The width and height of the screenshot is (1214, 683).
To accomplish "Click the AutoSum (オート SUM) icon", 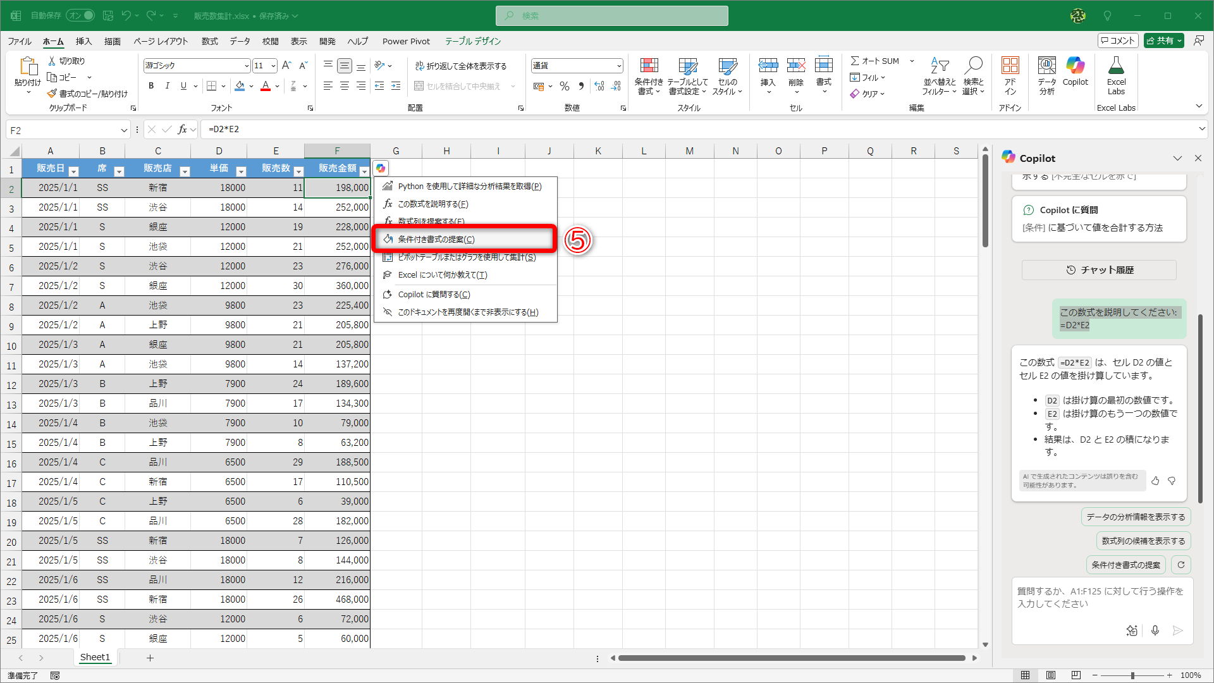I will (855, 61).
